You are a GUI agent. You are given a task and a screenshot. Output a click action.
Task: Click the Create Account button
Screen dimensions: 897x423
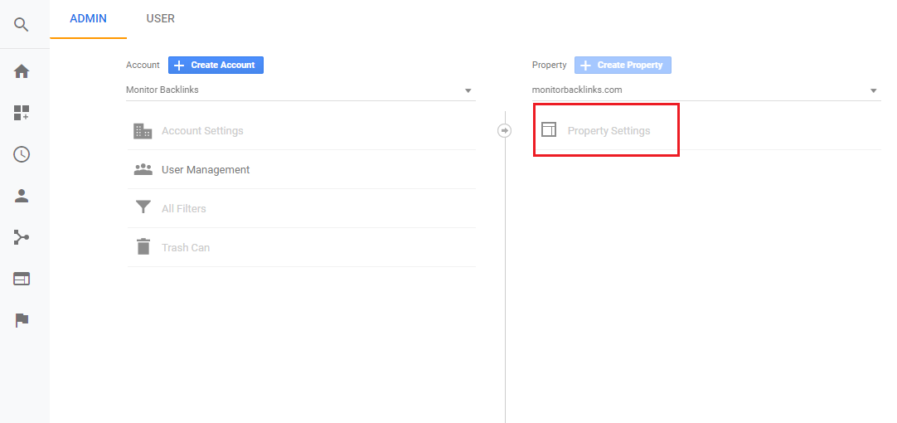point(216,65)
